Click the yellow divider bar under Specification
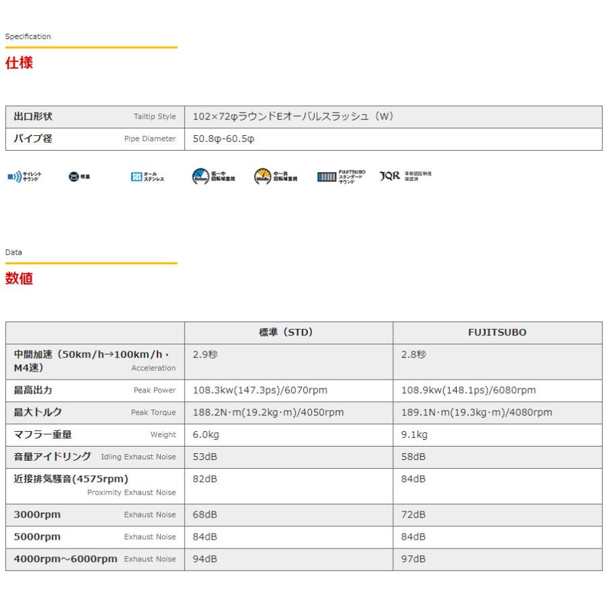The image size is (608, 608). [x=92, y=48]
